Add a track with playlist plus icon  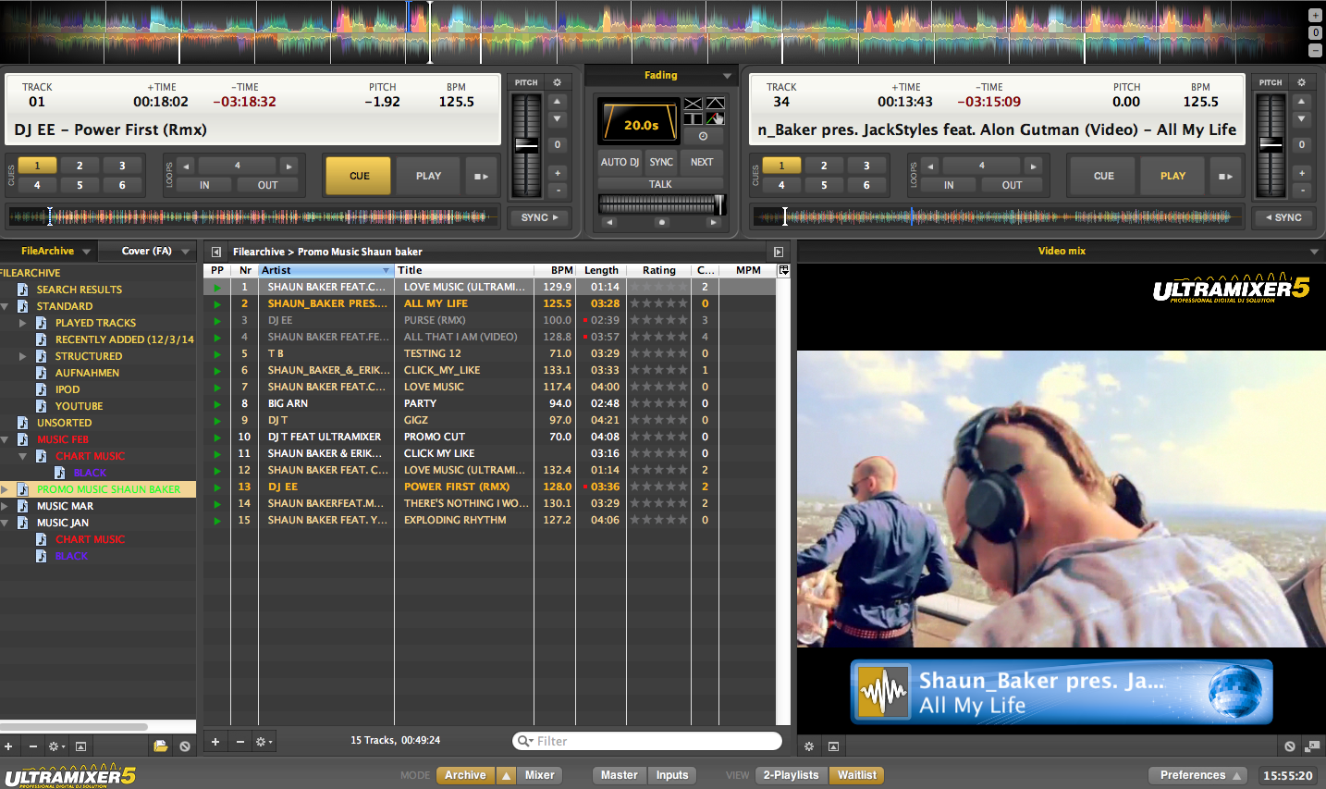tap(215, 742)
